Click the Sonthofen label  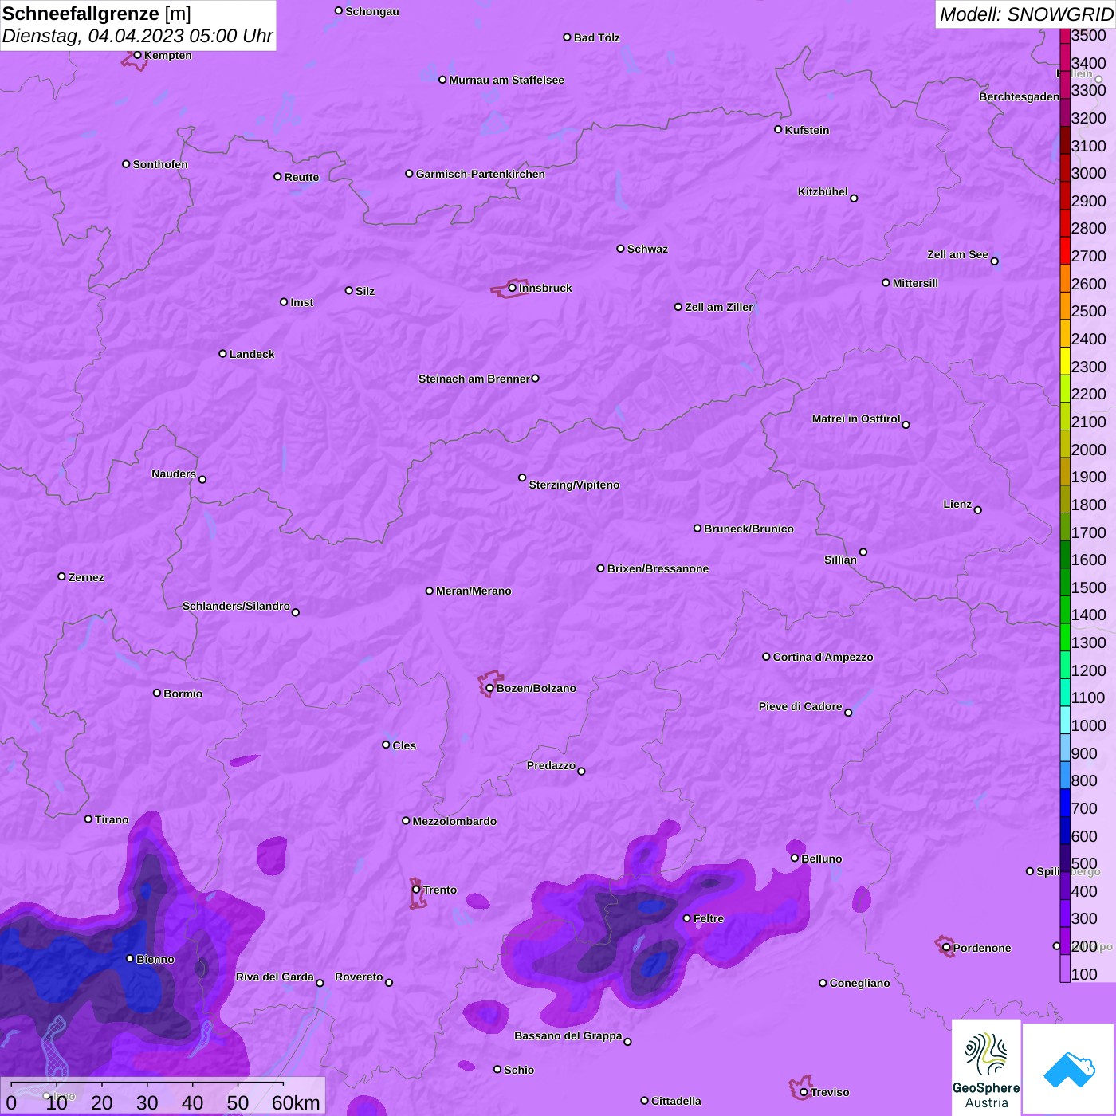pyautogui.click(x=160, y=164)
